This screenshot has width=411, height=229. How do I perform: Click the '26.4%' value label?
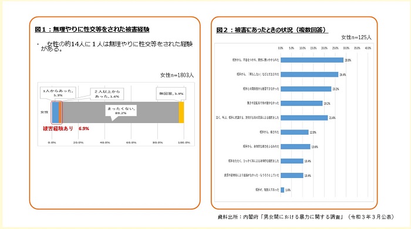[342, 74]
